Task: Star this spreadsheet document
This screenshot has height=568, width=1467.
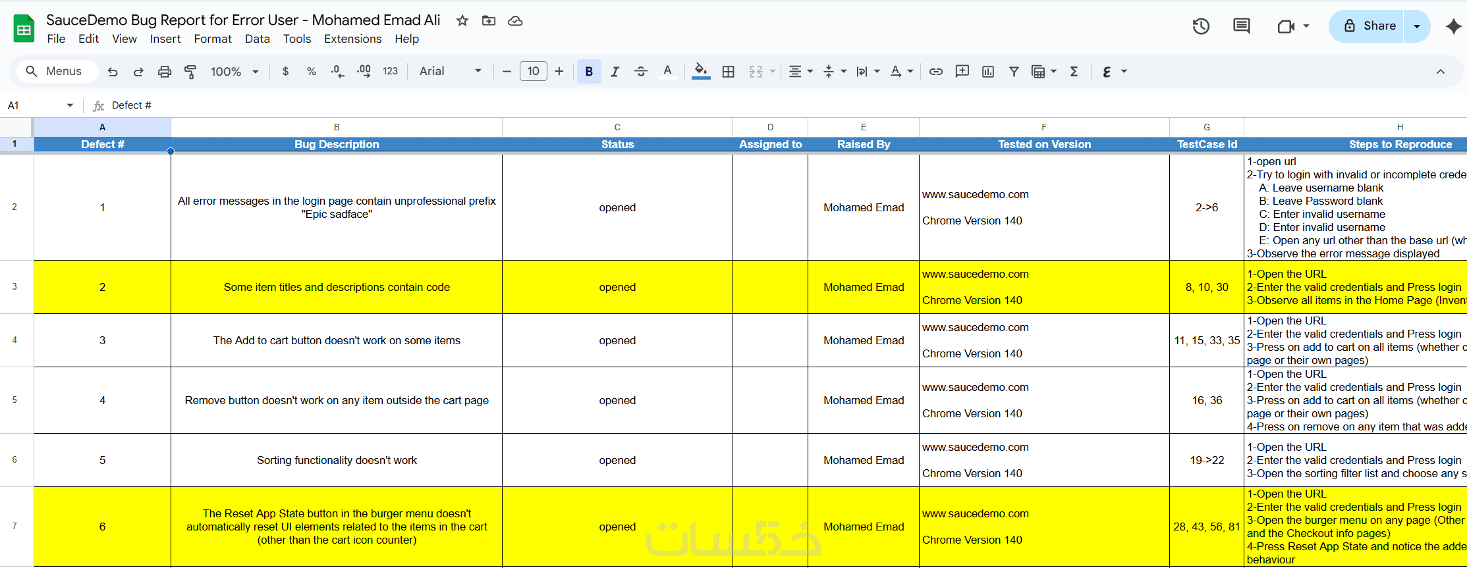Action: [x=462, y=20]
